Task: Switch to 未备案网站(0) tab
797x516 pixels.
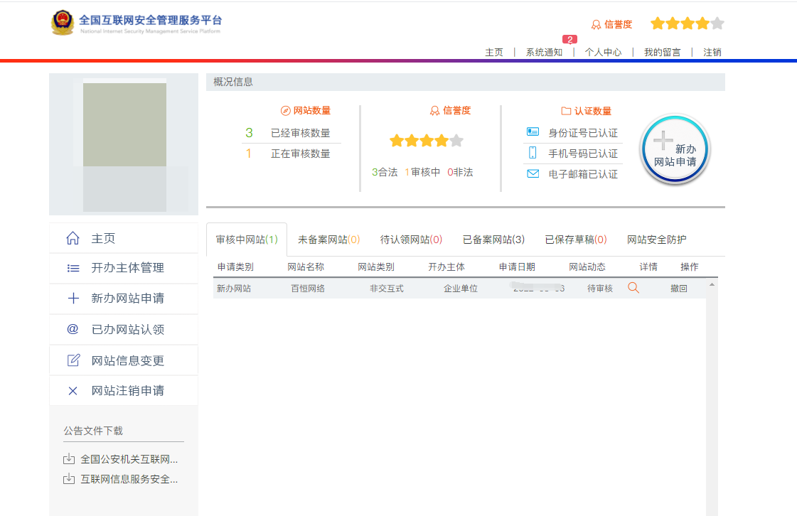Action: click(329, 240)
